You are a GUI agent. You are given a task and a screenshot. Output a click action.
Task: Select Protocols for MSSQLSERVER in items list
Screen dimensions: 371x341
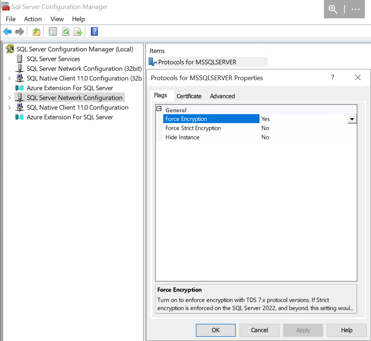click(x=197, y=62)
